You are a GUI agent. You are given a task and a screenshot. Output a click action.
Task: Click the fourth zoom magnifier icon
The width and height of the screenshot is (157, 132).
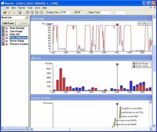point(41,12)
